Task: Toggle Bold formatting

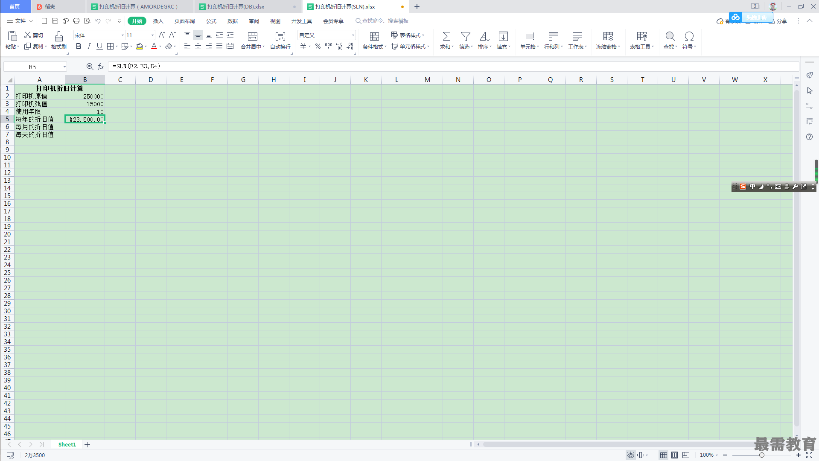Action: [79, 46]
